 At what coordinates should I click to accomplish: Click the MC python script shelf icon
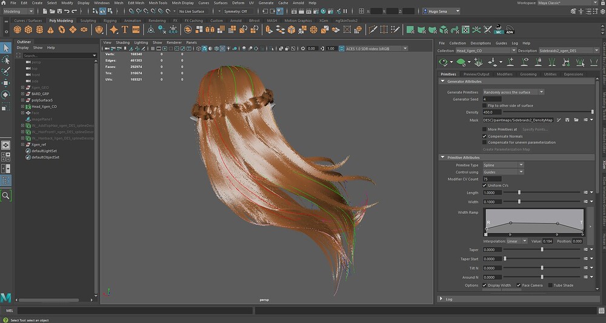click(x=499, y=29)
